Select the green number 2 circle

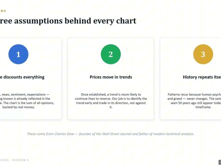pos(111,54)
